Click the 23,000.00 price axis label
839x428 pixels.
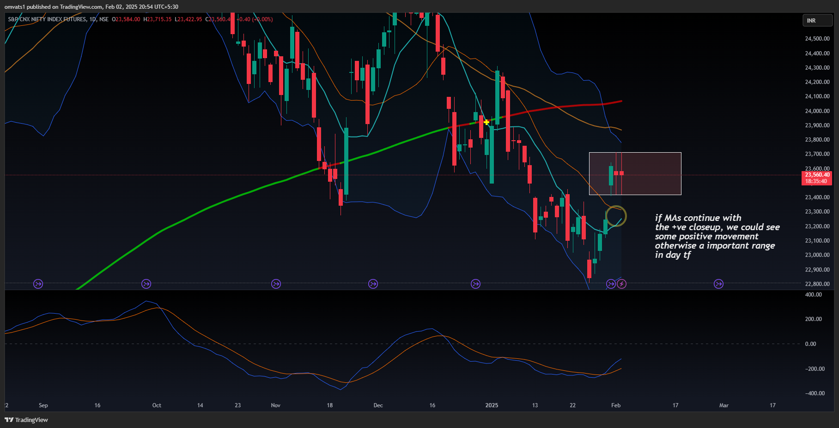(x=817, y=255)
